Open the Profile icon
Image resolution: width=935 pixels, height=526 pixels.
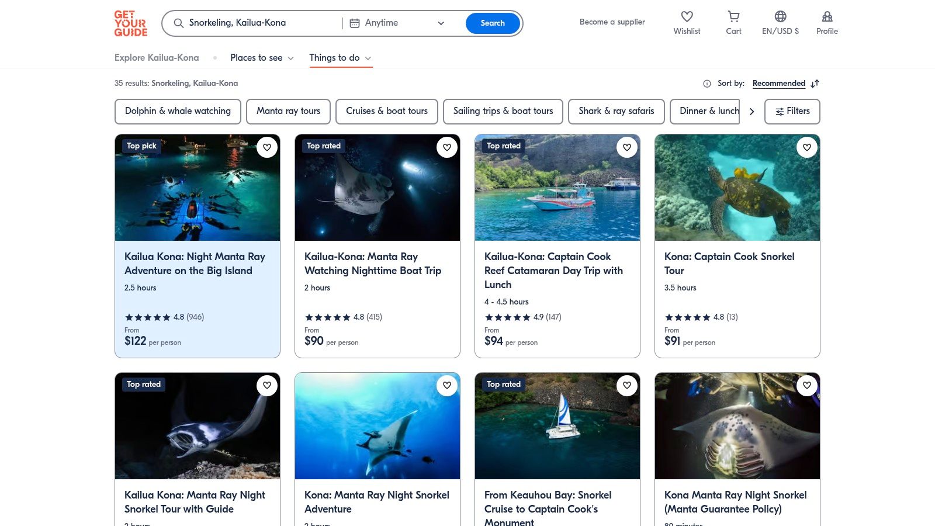coord(827,17)
